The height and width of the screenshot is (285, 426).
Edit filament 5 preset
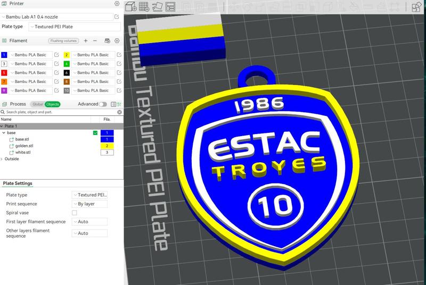click(x=56, y=73)
